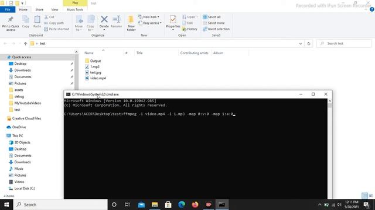Click the navigation pane scroll up arrow
Screen dimensions: 375x210
76,52
